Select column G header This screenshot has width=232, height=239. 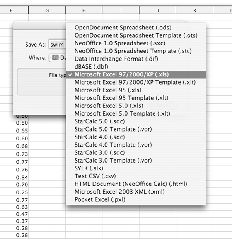tap(47, 10)
